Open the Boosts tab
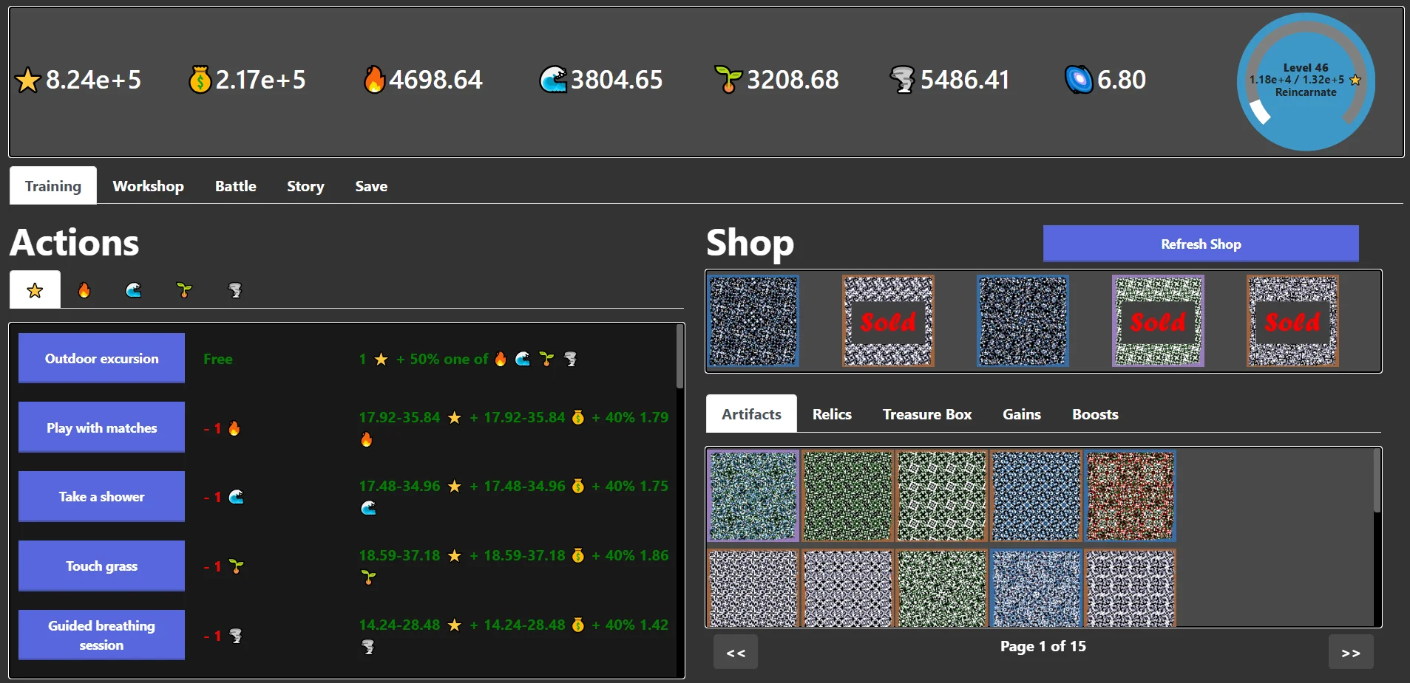The height and width of the screenshot is (683, 1410). pos(1095,414)
